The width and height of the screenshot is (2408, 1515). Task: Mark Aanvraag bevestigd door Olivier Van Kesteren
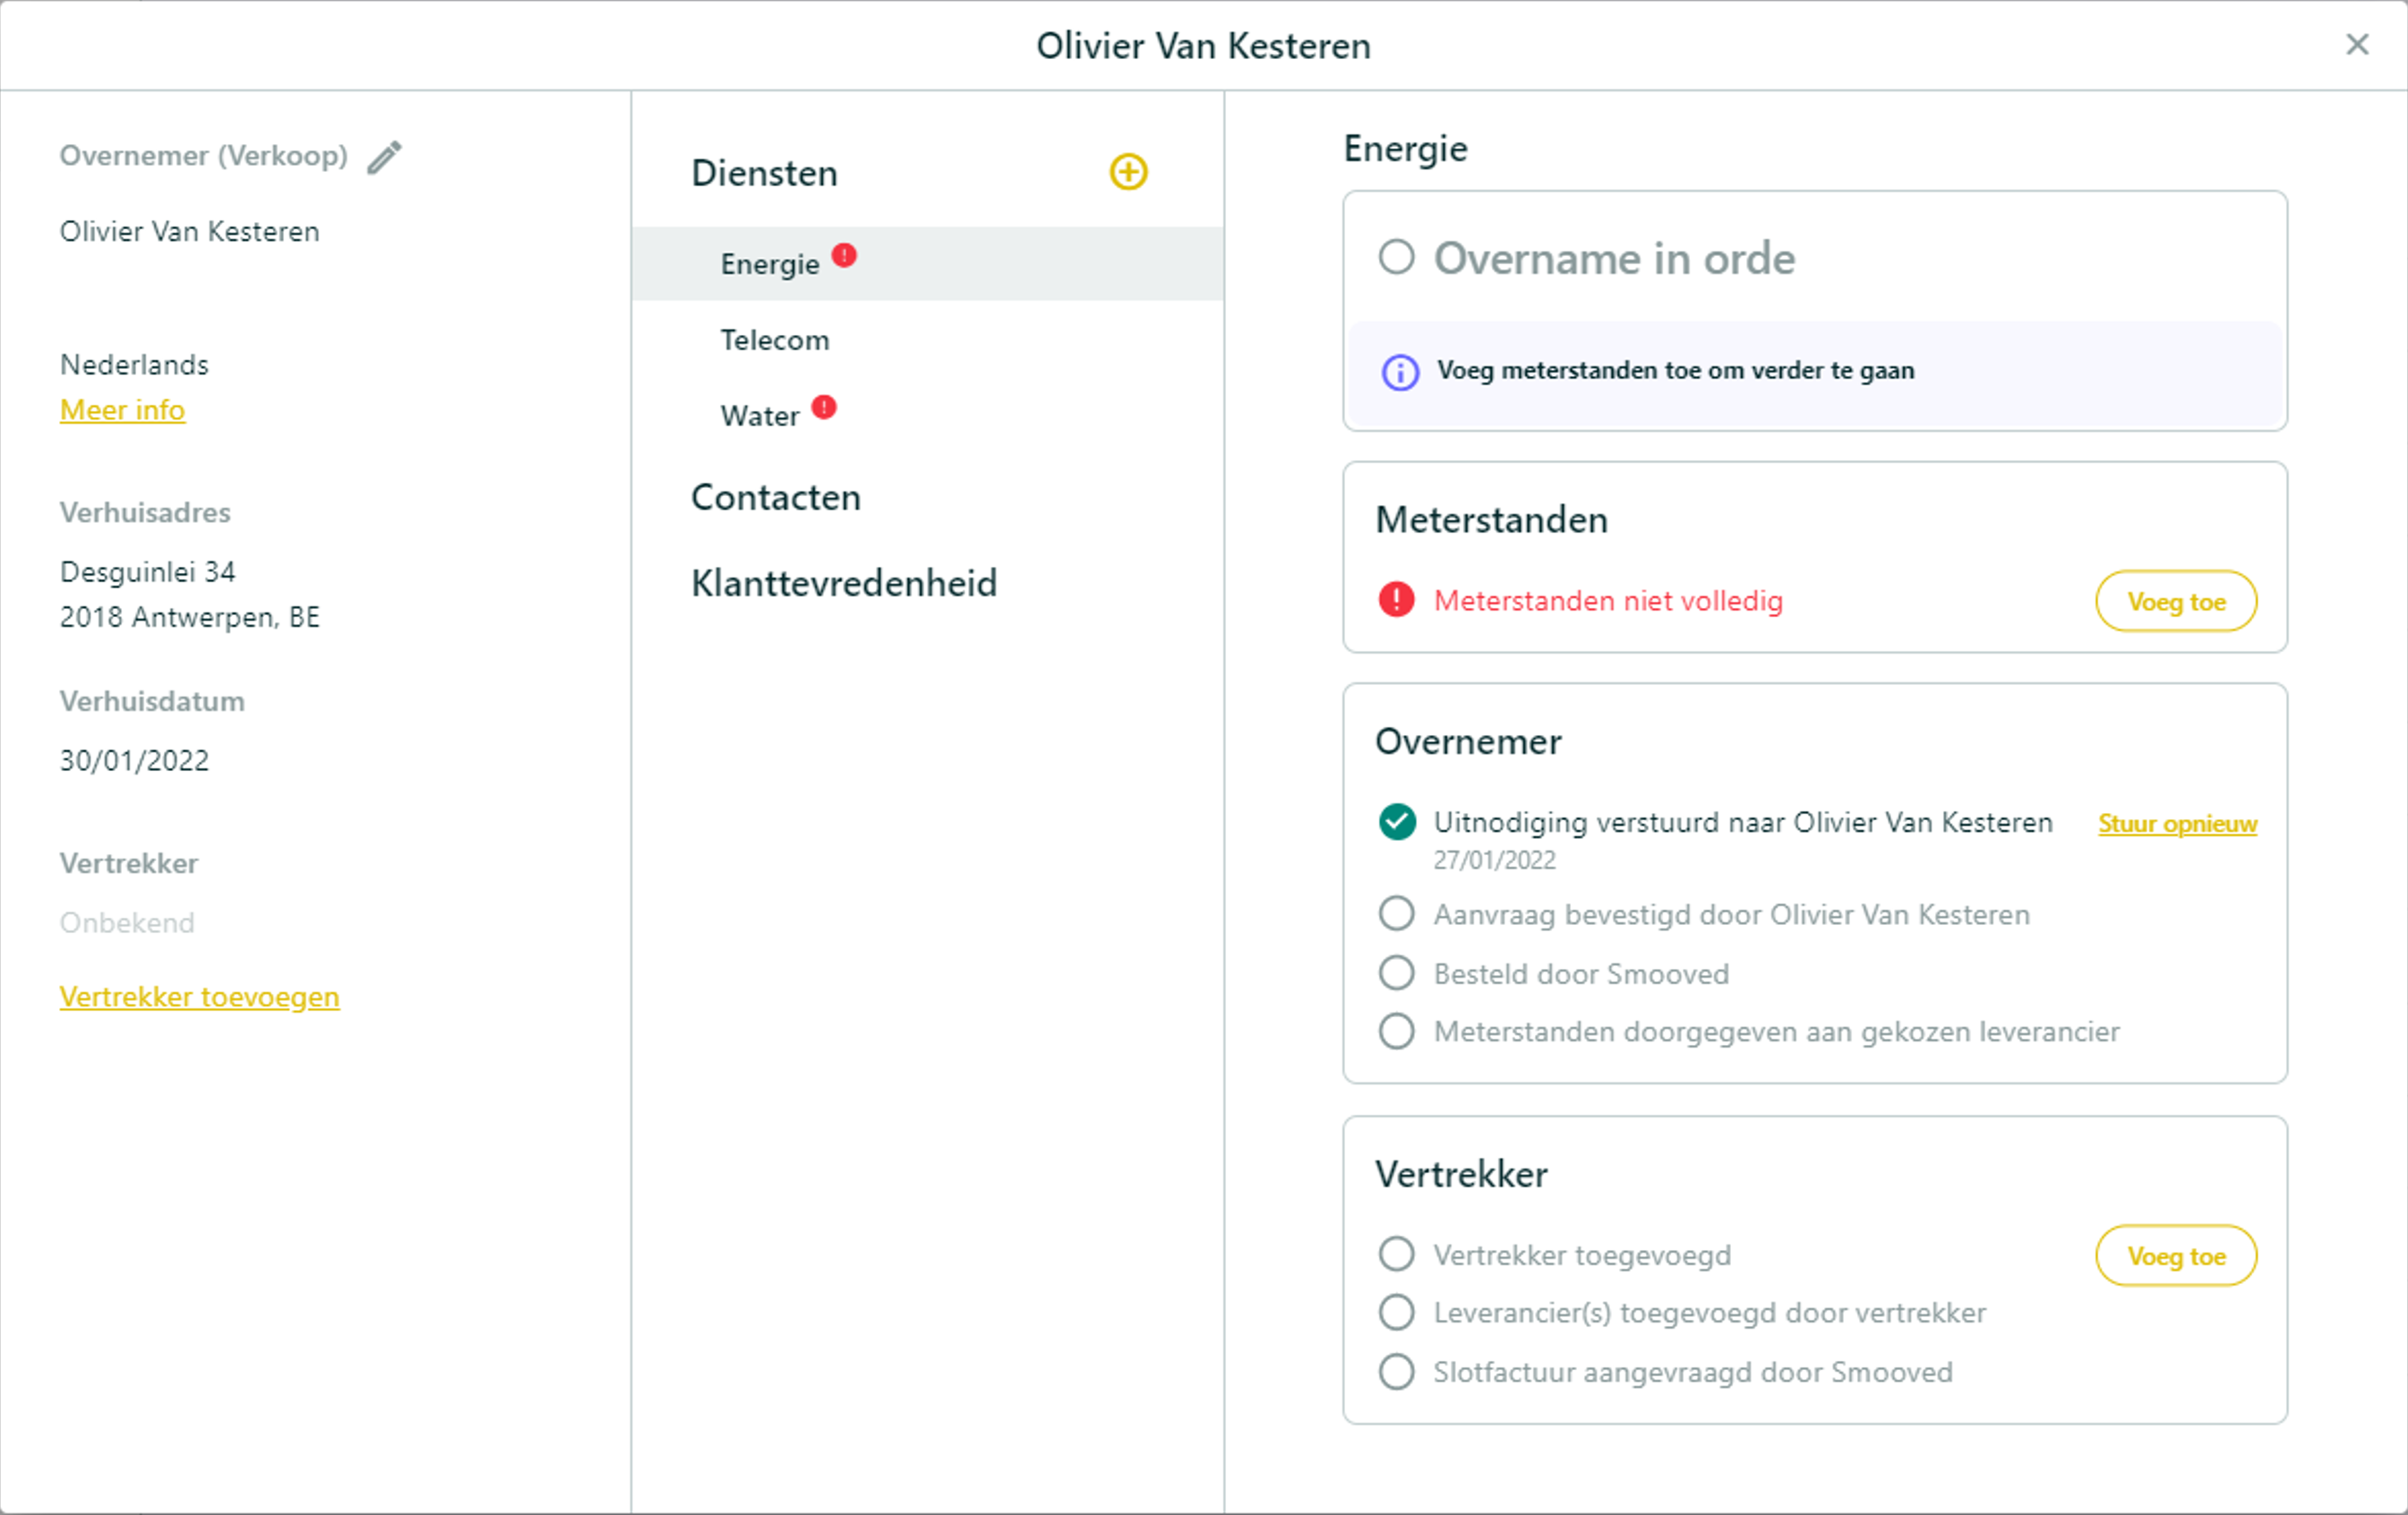click(x=1396, y=914)
